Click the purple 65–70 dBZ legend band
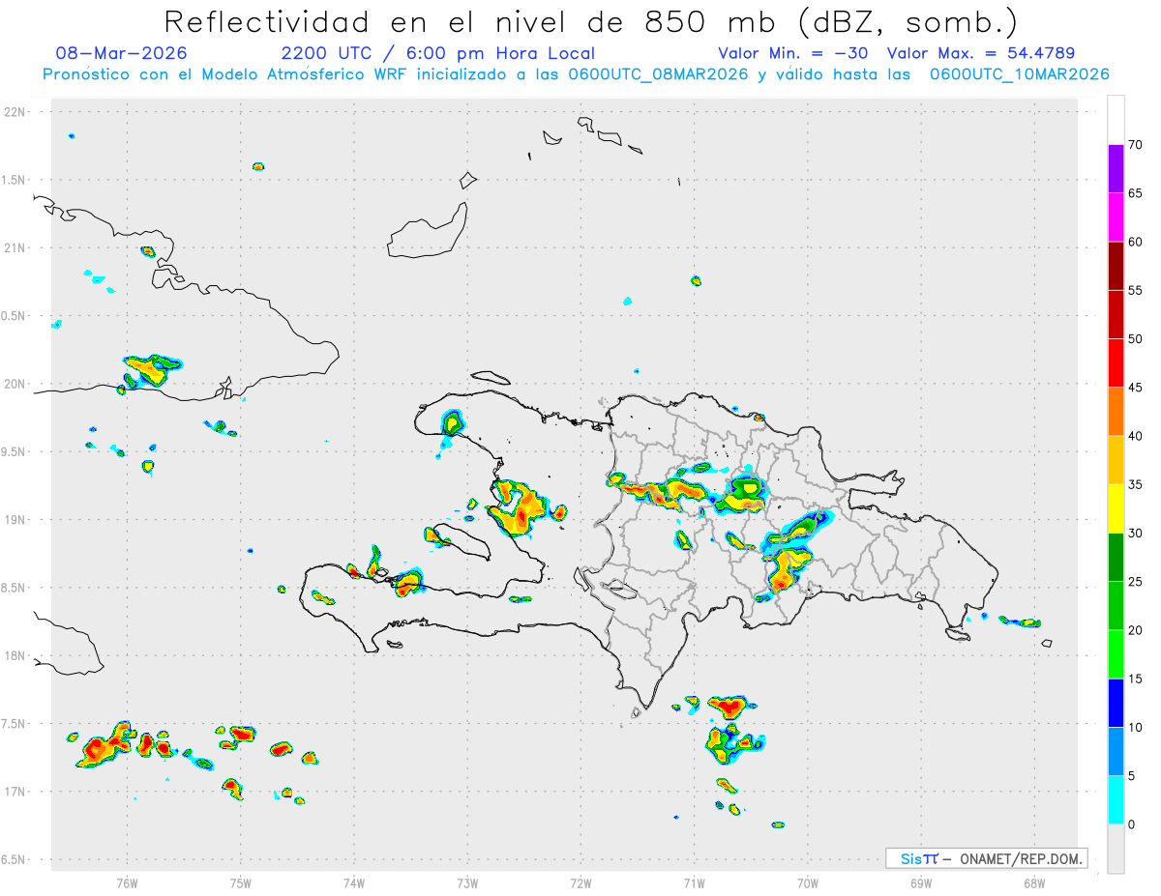The width and height of the screenshot is (1161, 896). click(1116, 169)
